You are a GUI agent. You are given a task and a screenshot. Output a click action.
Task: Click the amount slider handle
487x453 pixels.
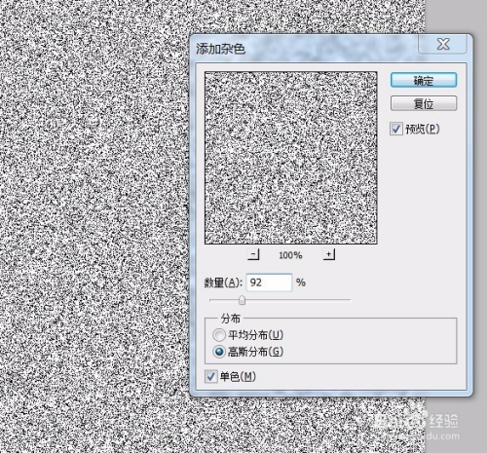(242, 300)
